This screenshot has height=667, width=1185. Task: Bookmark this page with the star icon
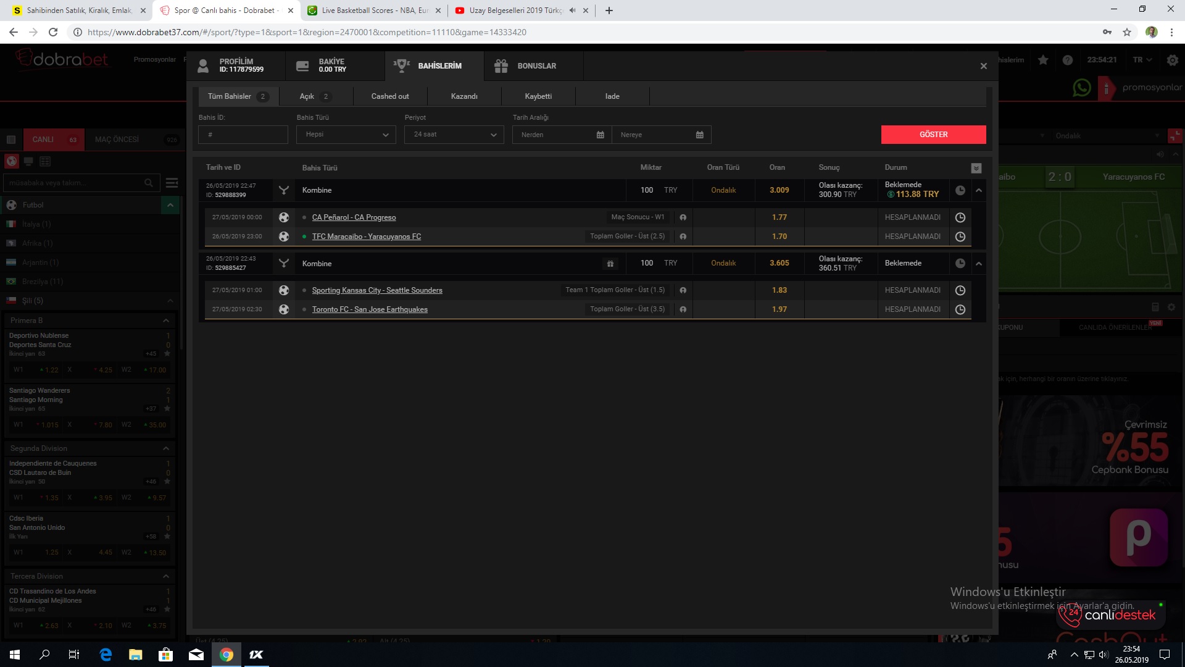pos(1127,32)
